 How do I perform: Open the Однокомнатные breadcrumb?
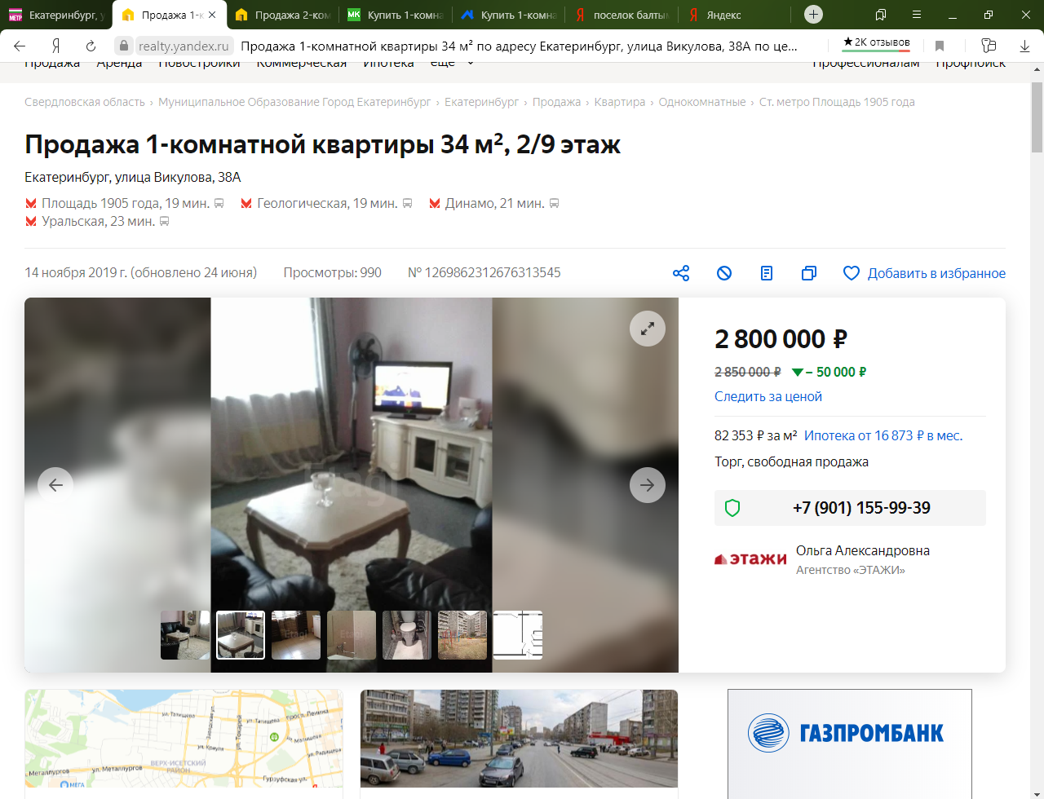(x=702, y=102)
